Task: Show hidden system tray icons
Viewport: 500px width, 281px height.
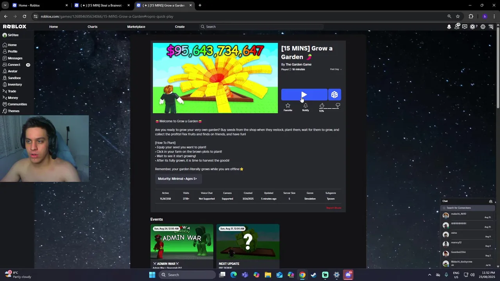Action: [430, 275]
